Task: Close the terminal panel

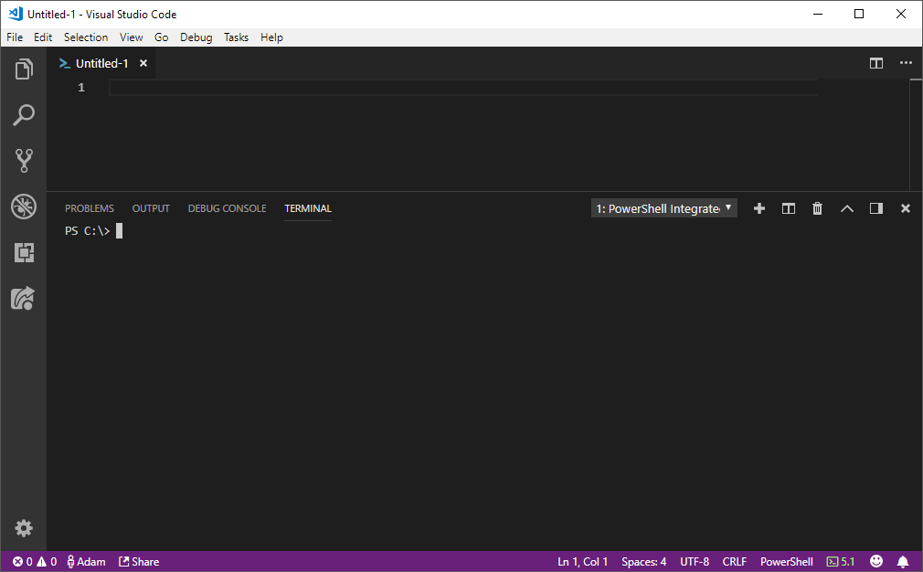Action: 906,208
